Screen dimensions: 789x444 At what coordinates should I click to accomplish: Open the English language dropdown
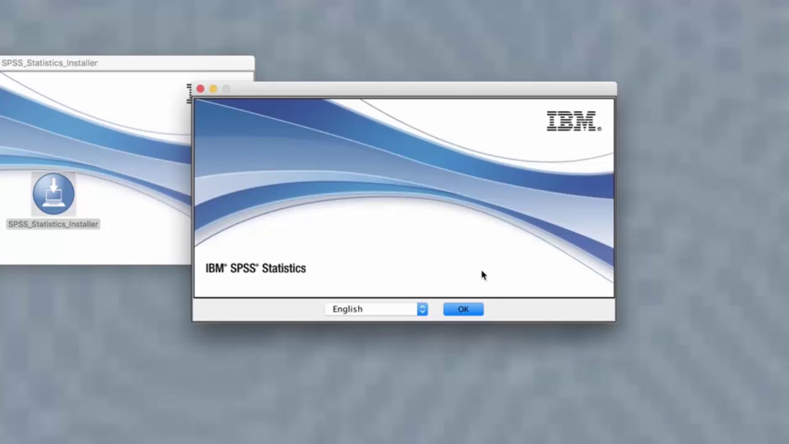point(377,309)
